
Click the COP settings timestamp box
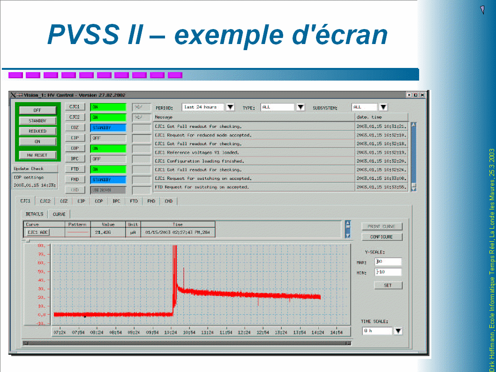[35, 181]
